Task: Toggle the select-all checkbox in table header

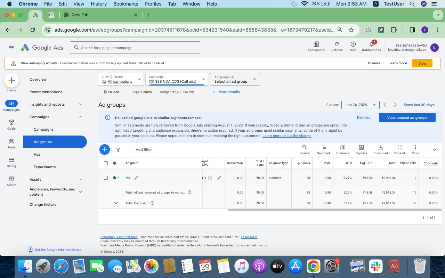Action: (106, 163)
